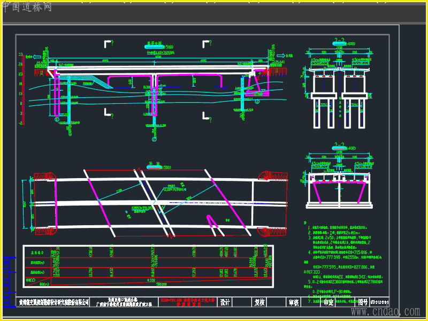The image size is (428, 321).
Task: Click elevation scale value -2
Action: point(20,123)
